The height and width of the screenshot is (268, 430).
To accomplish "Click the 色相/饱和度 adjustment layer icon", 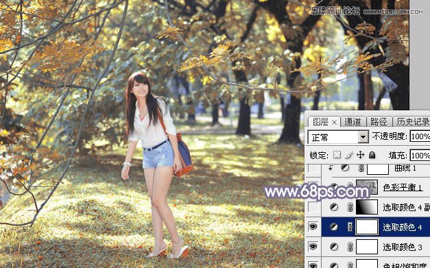I will [x=334, y=265].
